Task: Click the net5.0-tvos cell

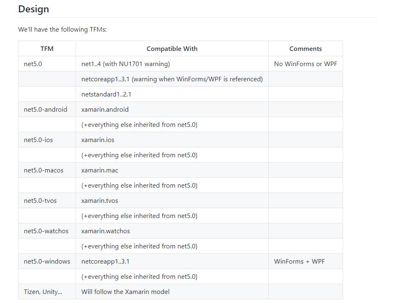Action: [x=47, y=201]
